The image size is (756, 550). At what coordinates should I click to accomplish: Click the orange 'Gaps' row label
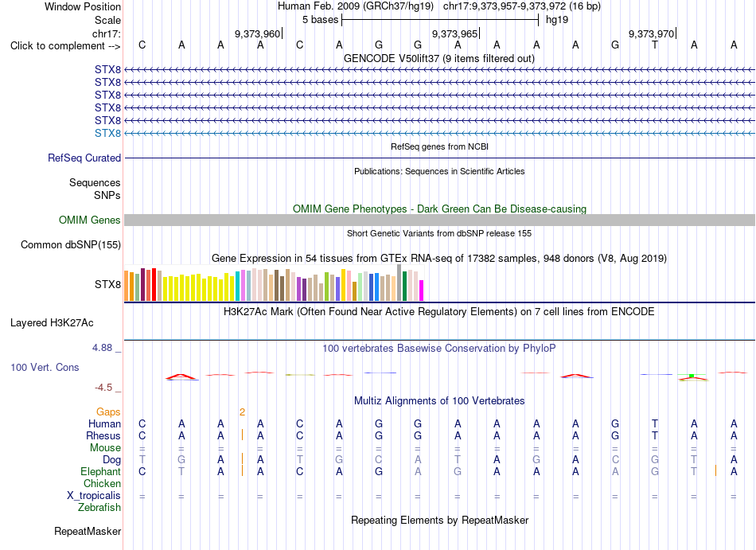[x=108, y=412]
